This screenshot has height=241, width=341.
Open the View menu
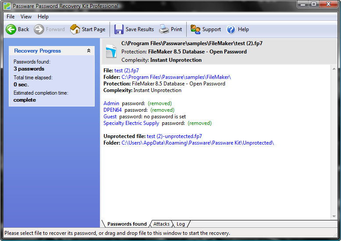[26, 17]
